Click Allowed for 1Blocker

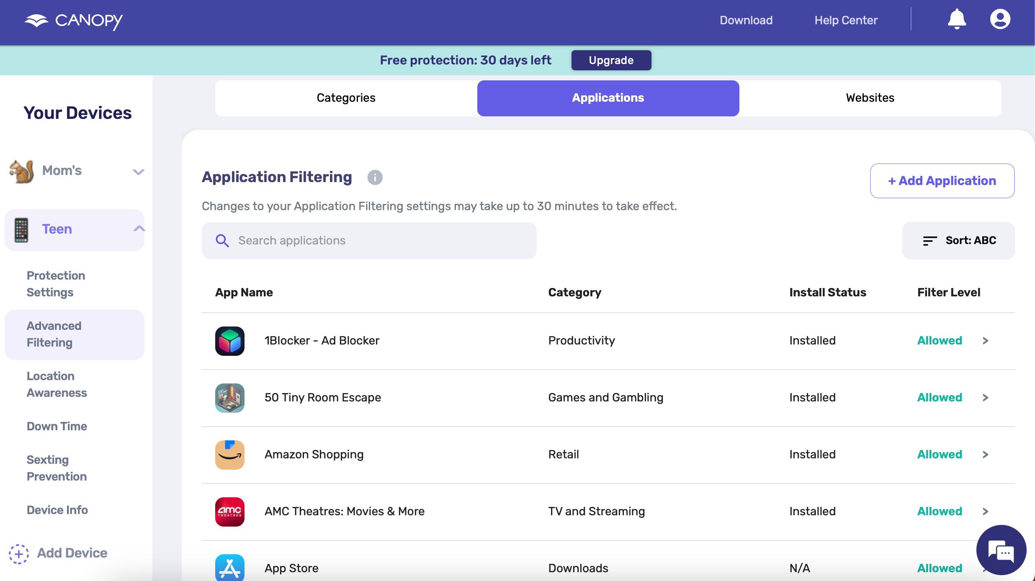tap(940, 341)
